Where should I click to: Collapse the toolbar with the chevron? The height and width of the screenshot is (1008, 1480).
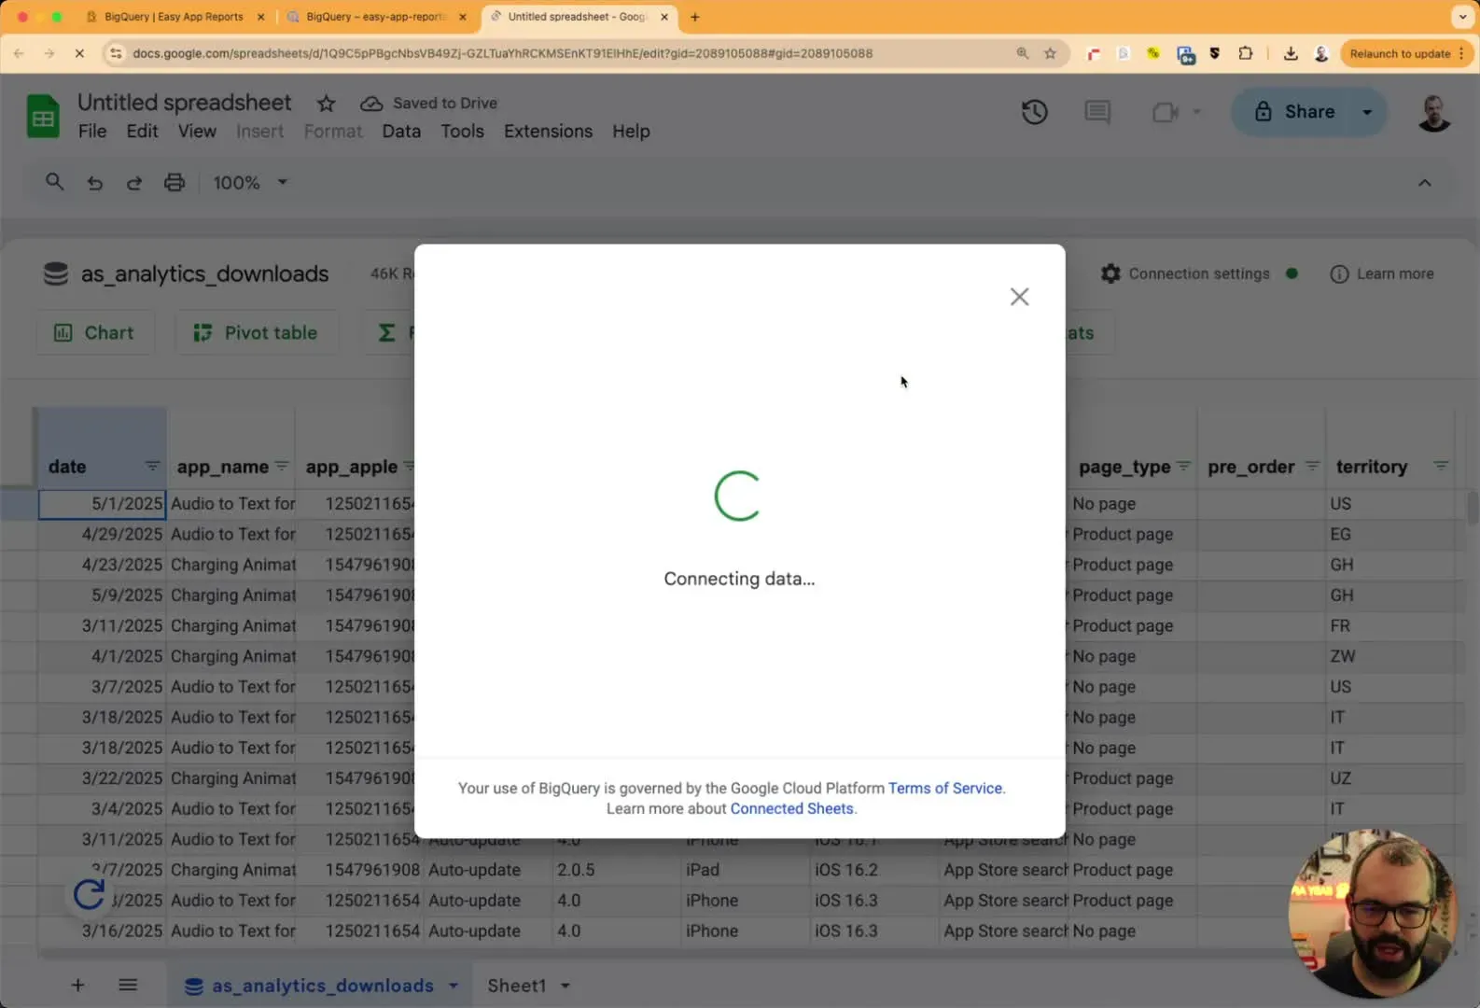(1424, 183)
